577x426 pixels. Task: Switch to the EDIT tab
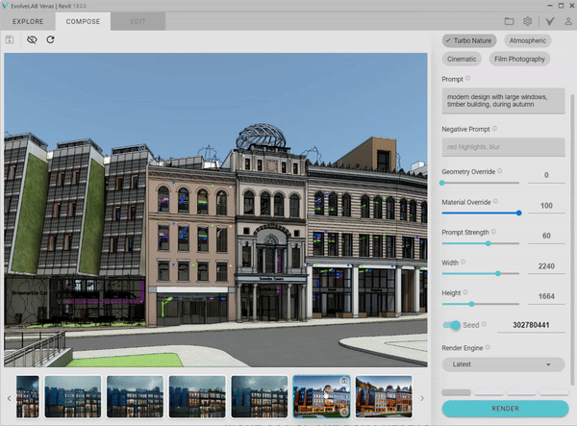coord(138,21)
